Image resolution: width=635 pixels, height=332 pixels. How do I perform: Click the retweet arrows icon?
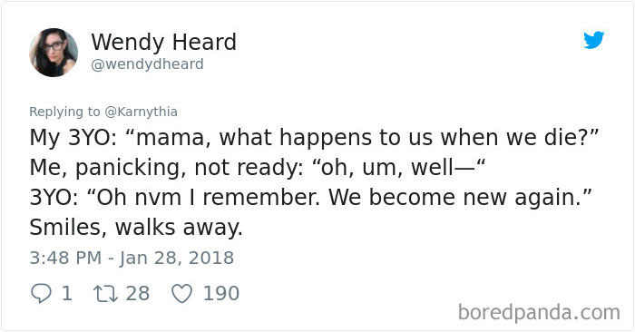click(x=106, y=294)
